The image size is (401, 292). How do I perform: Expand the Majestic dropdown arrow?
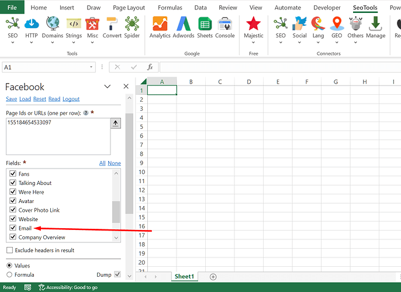coord(253,43)
